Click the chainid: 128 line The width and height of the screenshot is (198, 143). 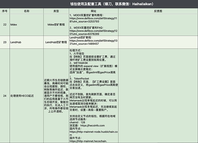[x=77, y=123]
